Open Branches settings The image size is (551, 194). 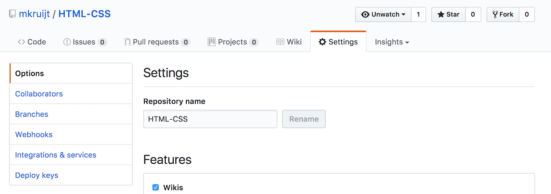click(x=71, y=114)
